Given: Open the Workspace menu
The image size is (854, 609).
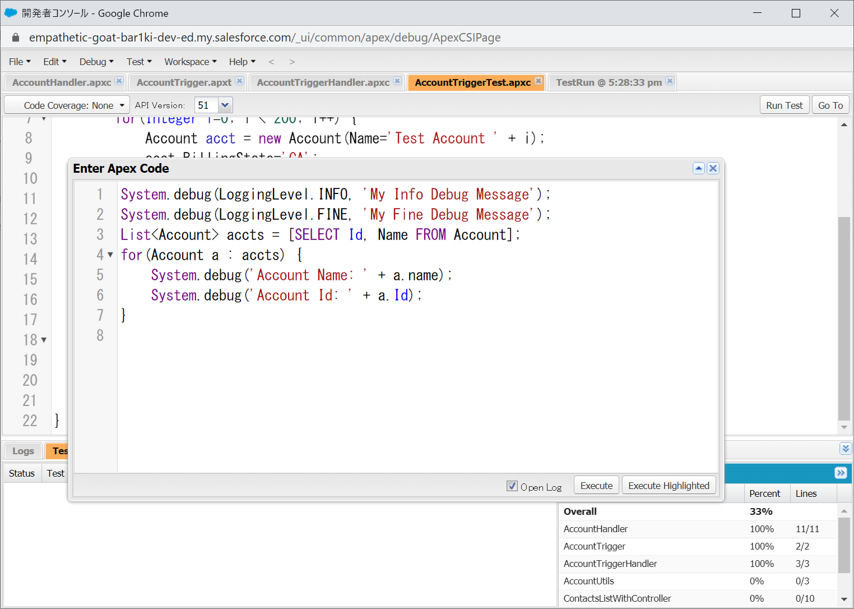Looking at the screenshot, I should pyautogui.click(x=191, y=62).
